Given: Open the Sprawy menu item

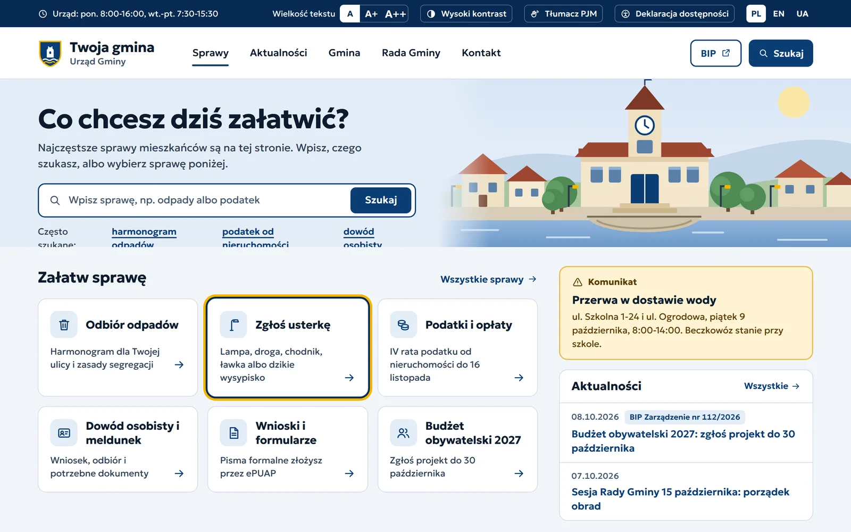Looking at the screenshot, I should pyautogui.click(x=211, y=53).
